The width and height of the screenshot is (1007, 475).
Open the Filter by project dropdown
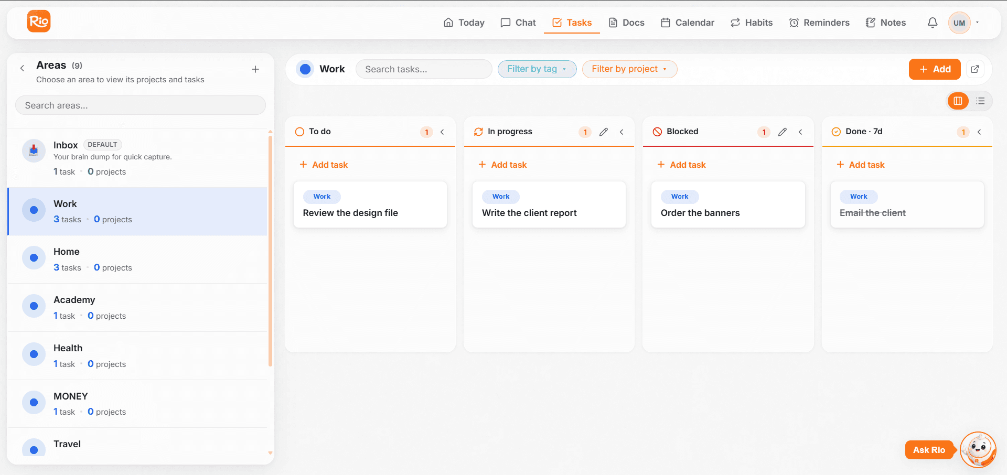click(629, 69)
